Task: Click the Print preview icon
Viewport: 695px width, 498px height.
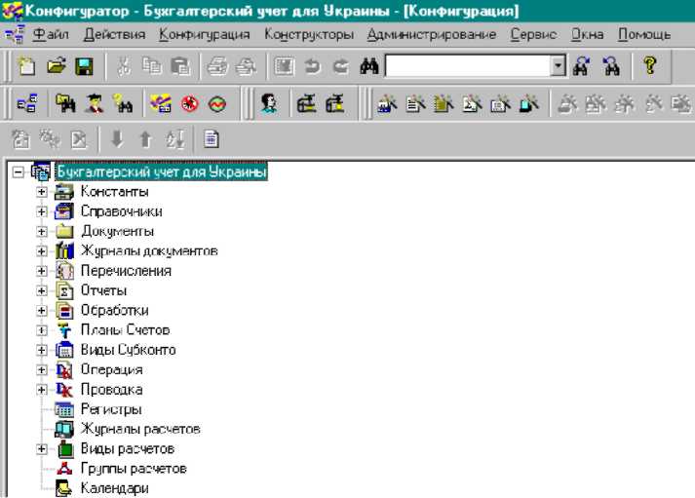Action: pyautogui.click(x=246, y=66)
